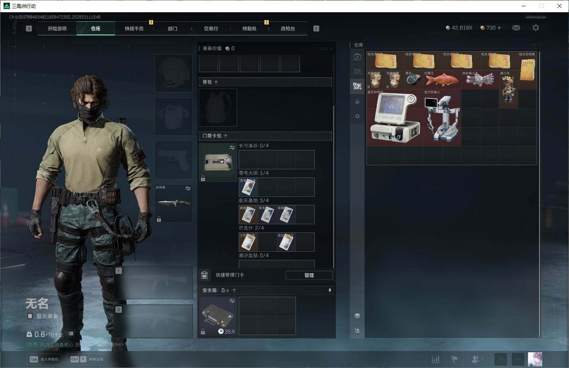The height and width of the screenshot is (368, 569).
Task: Click the plus next to 730 currency
Action: coord(499,28)
